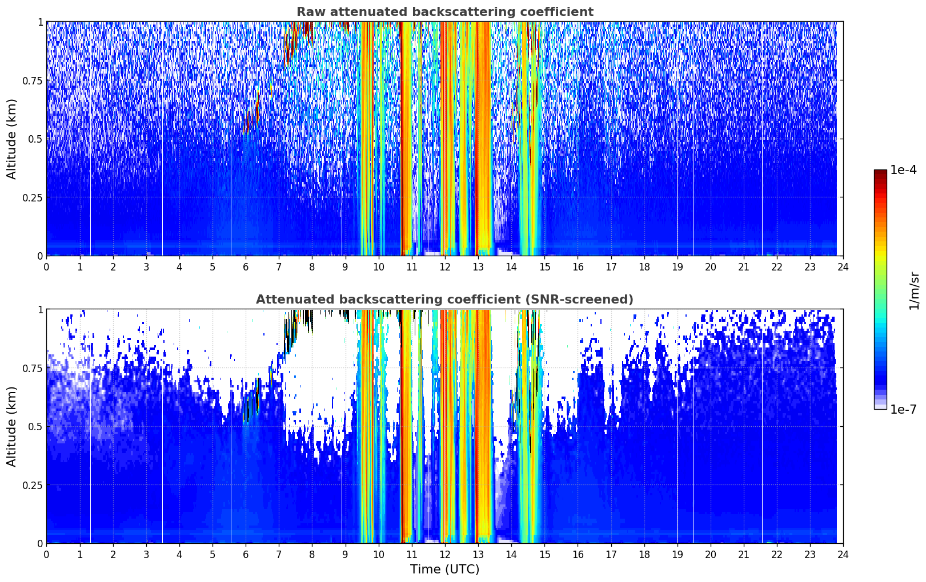Image resolution: width=926 pixels, height=582 pixels.
Task: Click time tick '8' under SNR-screened plot
Action: tap(312, 554)
